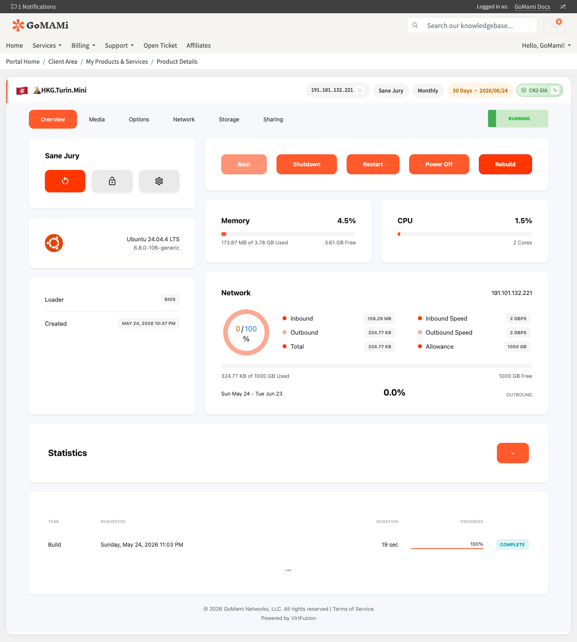Screen dimensions: 577x642
Task: Click the GoMAMi logo
Action: click(40, 25)
